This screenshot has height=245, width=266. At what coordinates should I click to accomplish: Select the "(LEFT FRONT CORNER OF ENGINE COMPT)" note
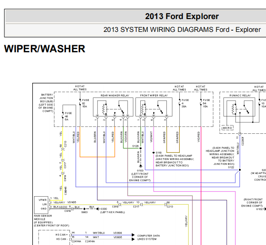point(140,177)
